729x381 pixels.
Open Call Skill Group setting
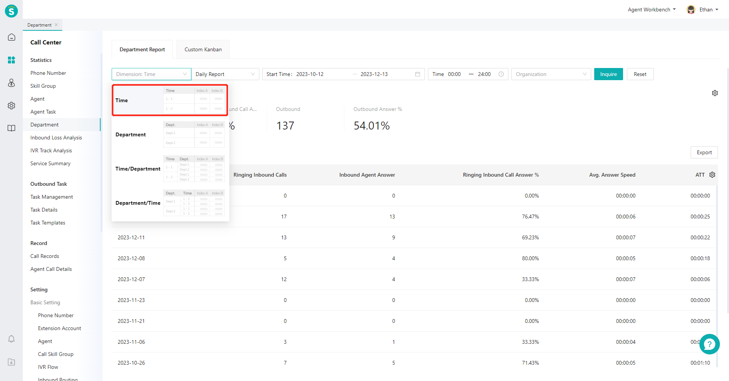coord(56,354)
